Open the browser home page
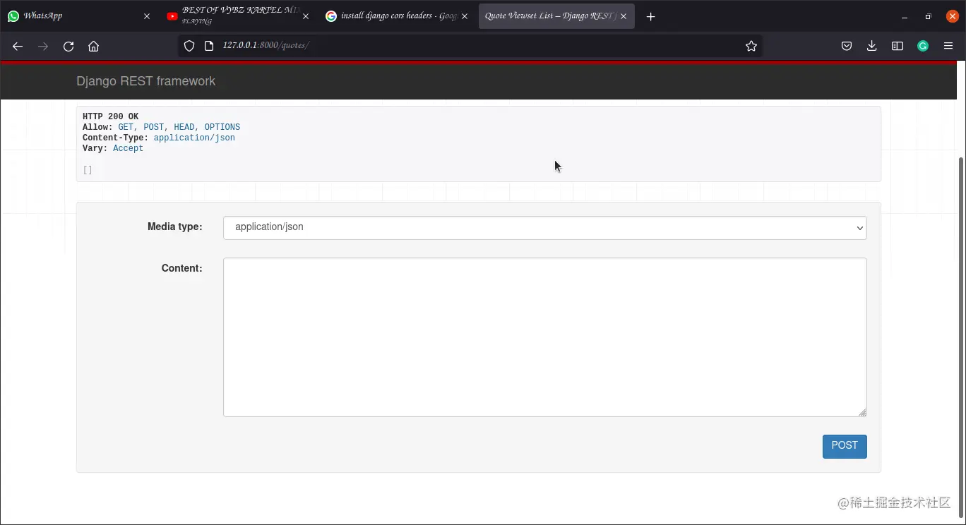Viewport: 966px width, 525px height. (94, 46)
